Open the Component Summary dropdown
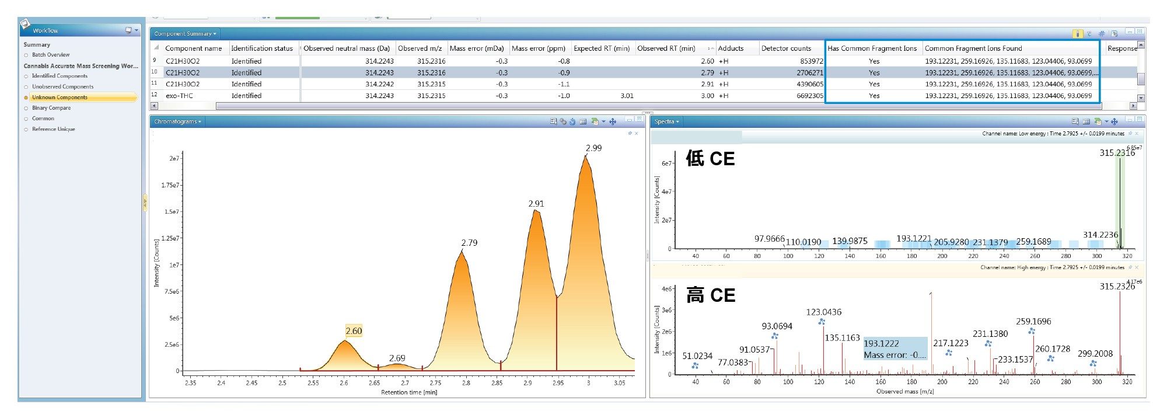The width and height of the screenshot is (1167, 418). [185, 34]
